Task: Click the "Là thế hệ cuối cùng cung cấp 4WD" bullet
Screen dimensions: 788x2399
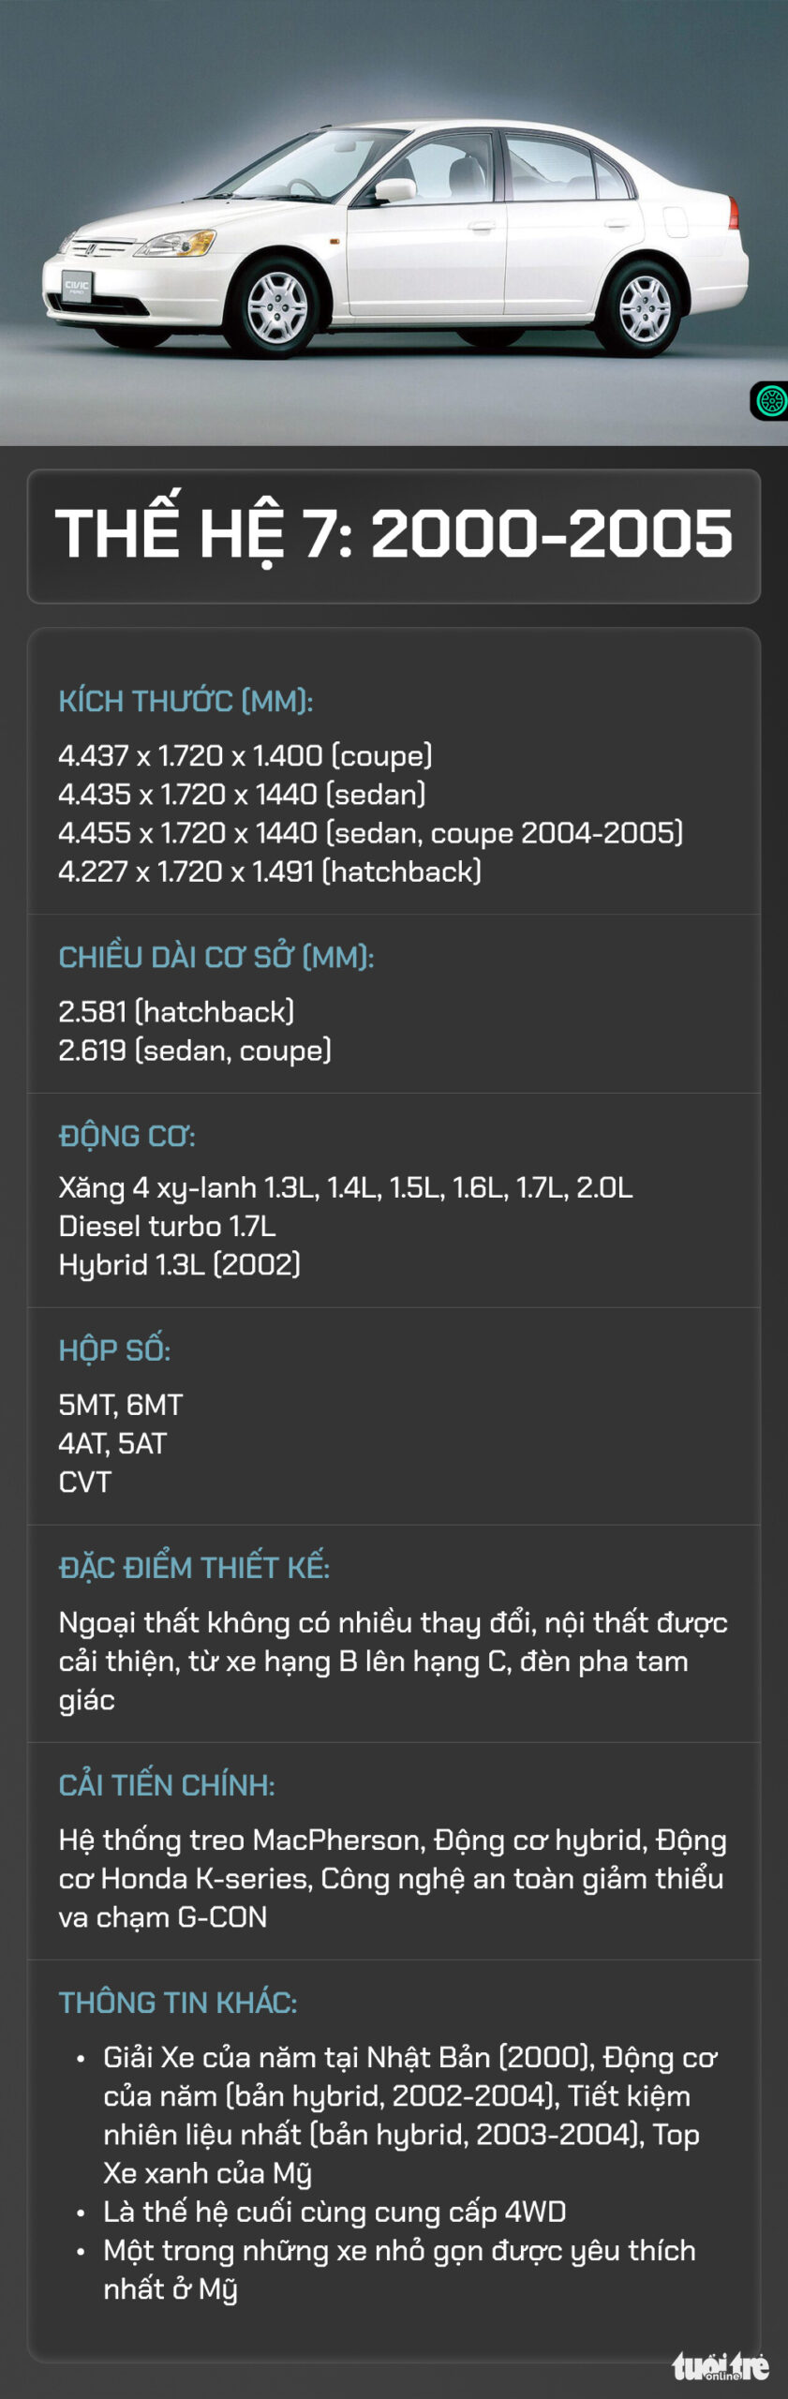Action: click(x=335, y=2211)
